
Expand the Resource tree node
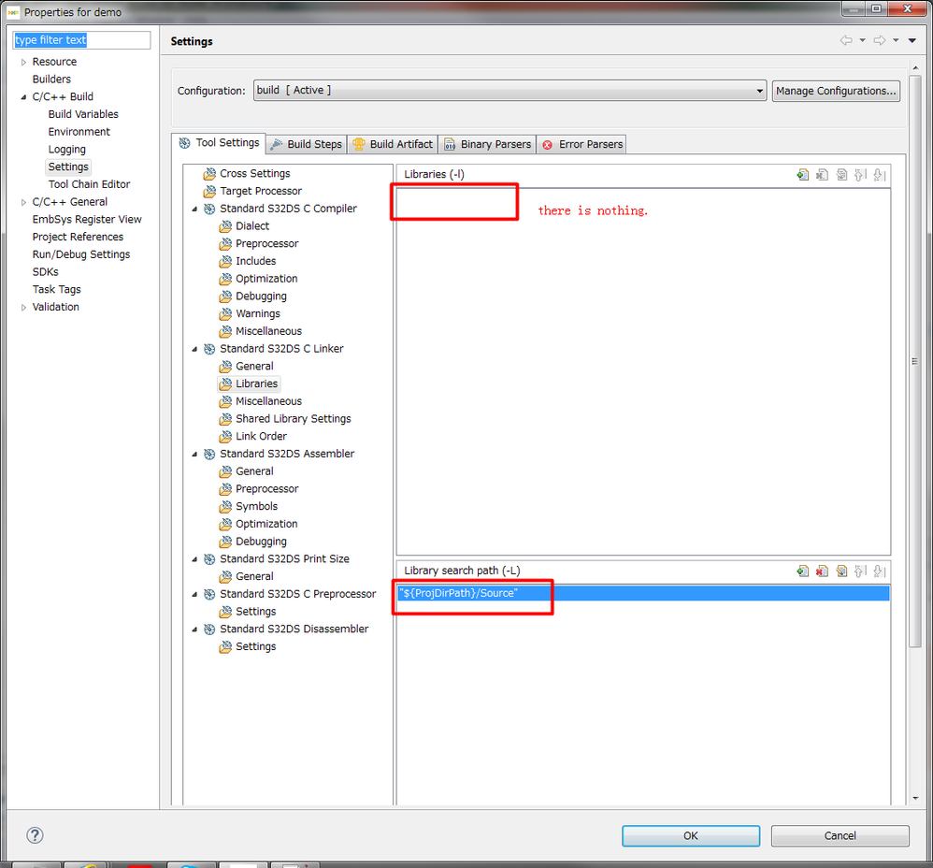click(23, 62)
